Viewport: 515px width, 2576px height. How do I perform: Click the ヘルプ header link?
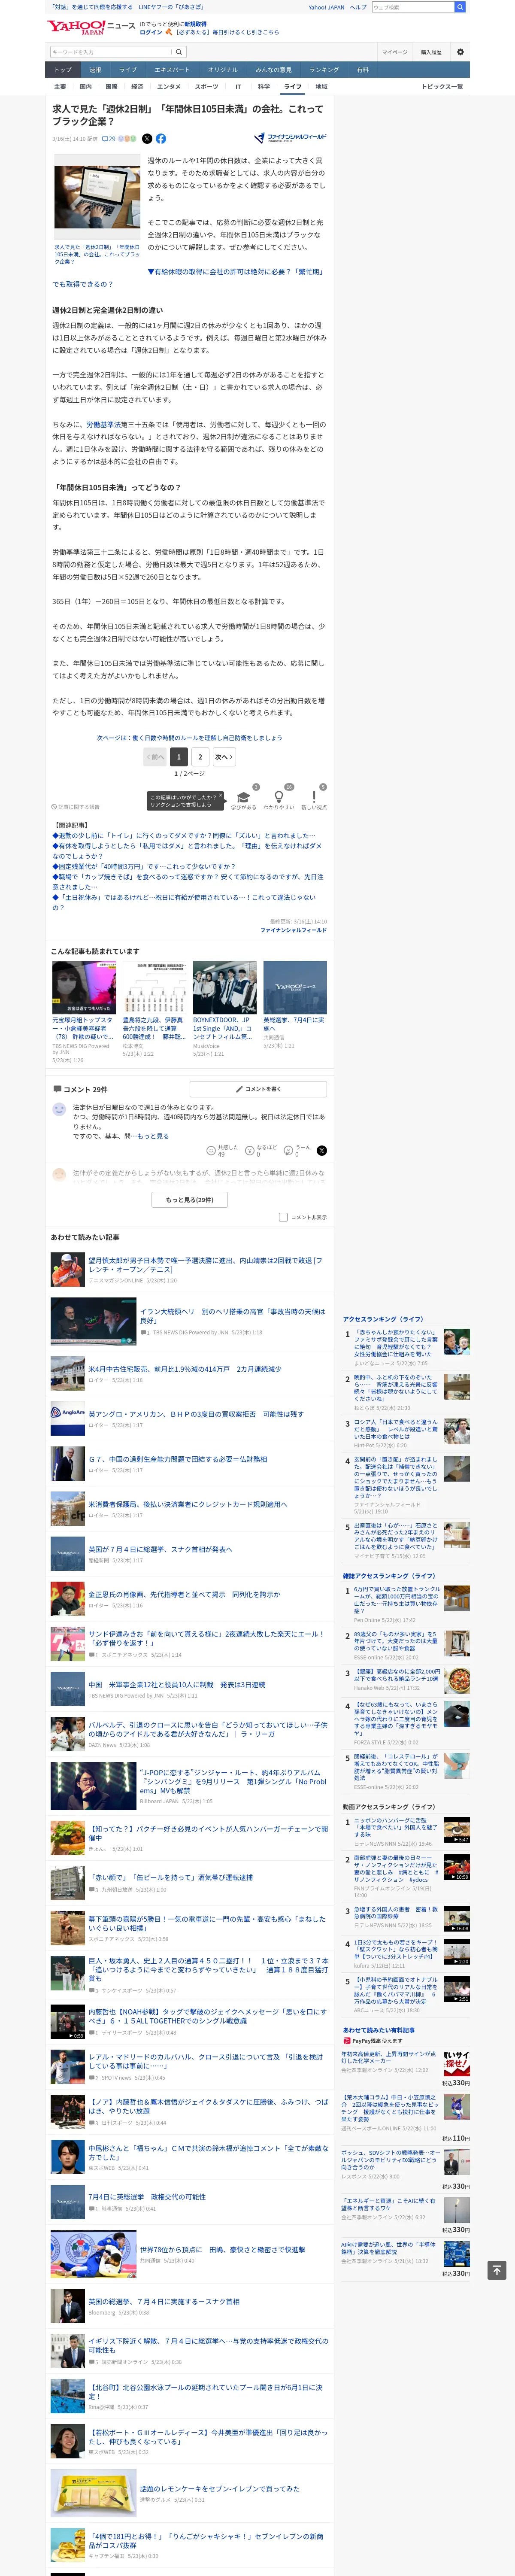click(358, 7)
